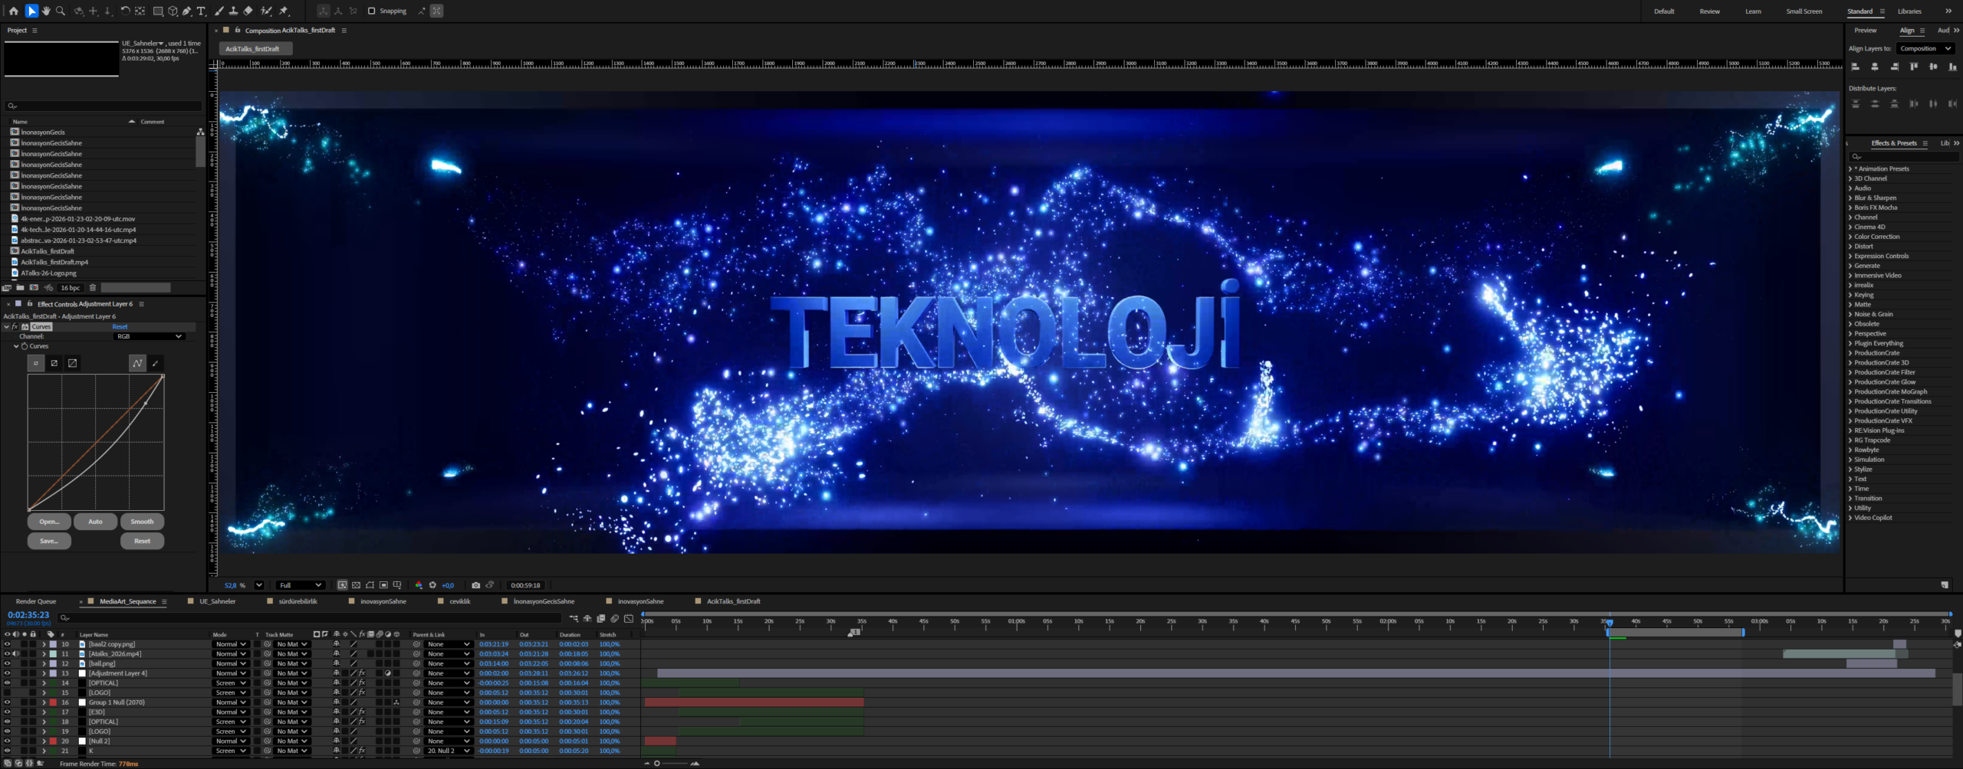
Task: Enable the Snapping checkbox
Action: (371, 11)
